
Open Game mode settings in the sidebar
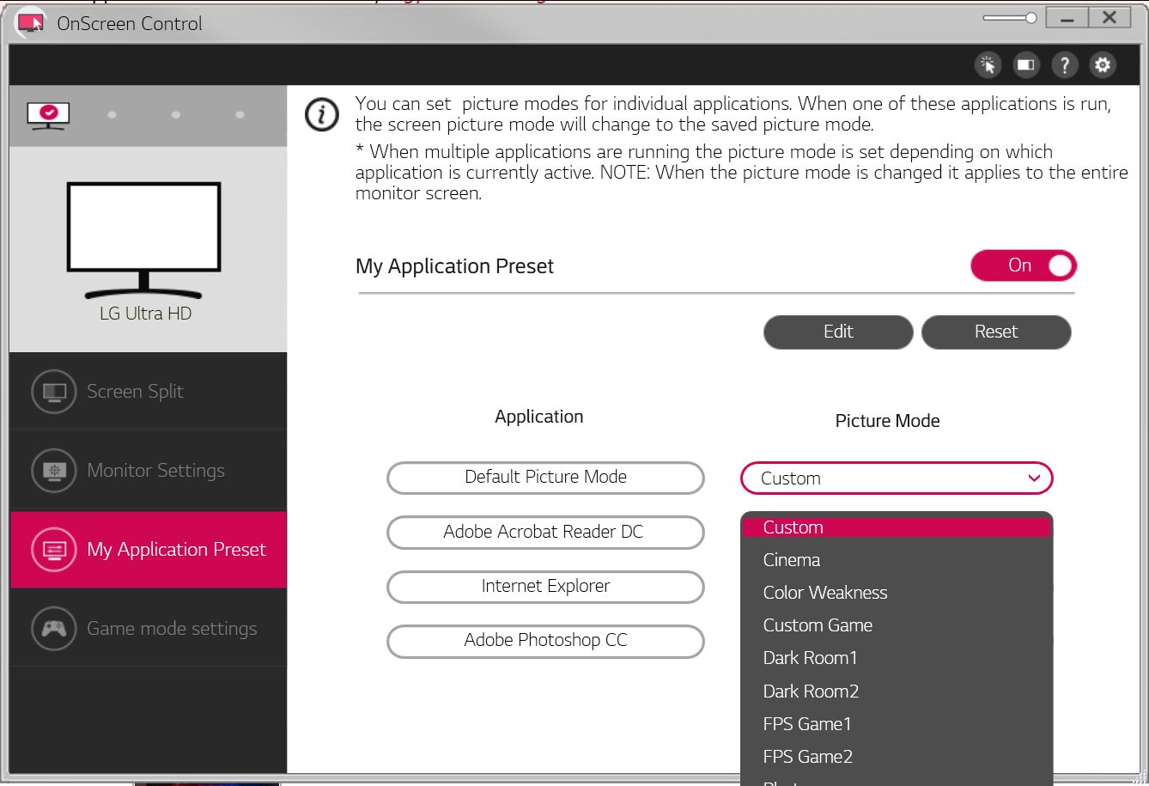[x=148, y=629]
